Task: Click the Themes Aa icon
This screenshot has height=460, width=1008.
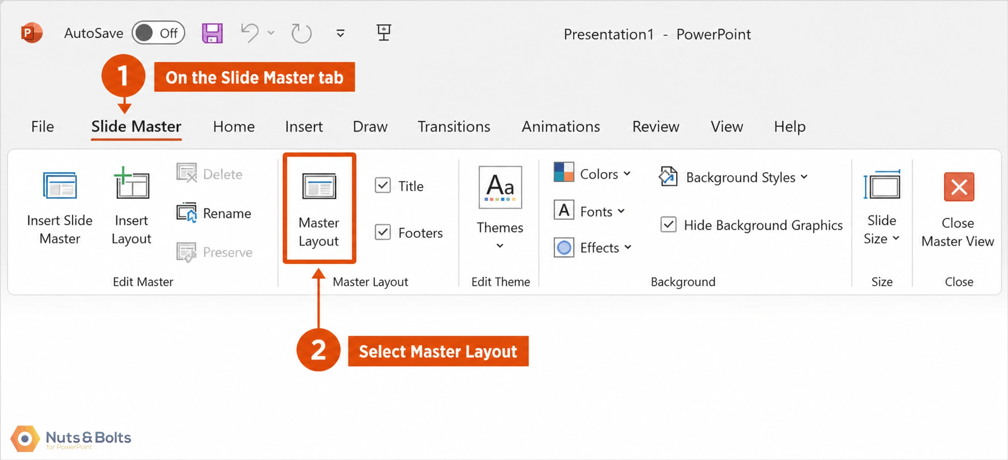Action: pyautogui.click(x=500, y=187)
